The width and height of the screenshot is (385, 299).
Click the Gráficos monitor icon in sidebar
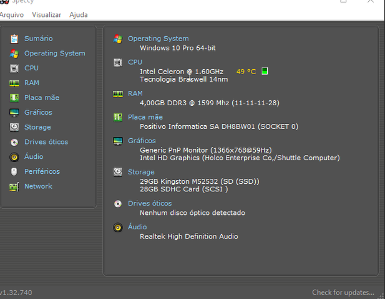click(14, 113)
